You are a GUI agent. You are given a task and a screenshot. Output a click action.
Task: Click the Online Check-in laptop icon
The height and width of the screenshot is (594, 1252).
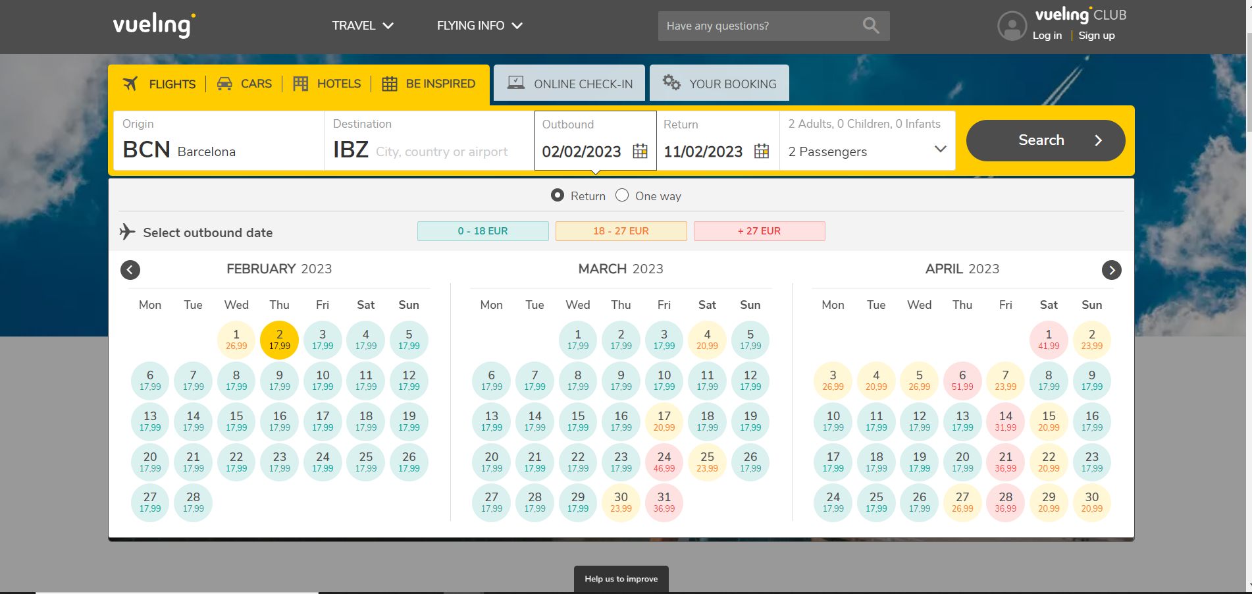point(516,83)
